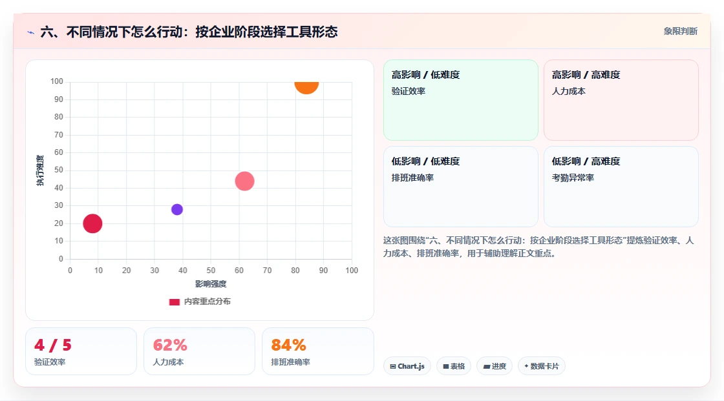Click the section title 六、不同情况下怎么行动
The image size is (724, 401).
coord(189,32)
